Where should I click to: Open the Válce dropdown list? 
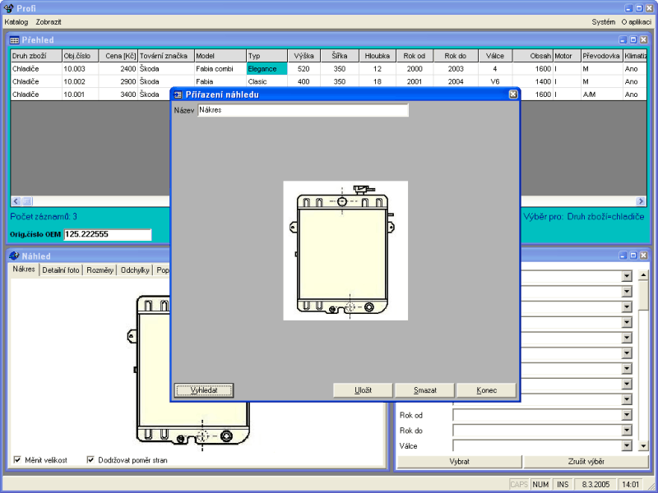(627, 446)
